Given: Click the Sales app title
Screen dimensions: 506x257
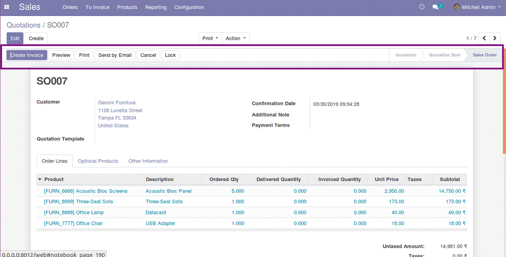Looking at the screenshot, I should pyautogui.click(x=29, y=7).
